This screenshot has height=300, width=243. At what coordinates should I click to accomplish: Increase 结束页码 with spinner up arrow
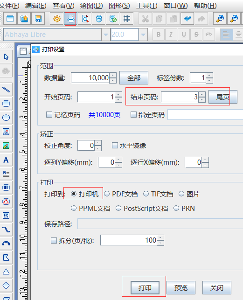202,94
